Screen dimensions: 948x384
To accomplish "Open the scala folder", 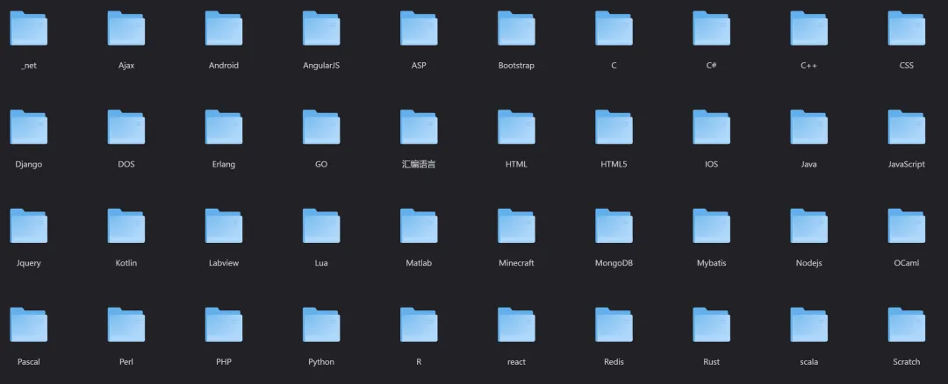I will tap(809, 325).
